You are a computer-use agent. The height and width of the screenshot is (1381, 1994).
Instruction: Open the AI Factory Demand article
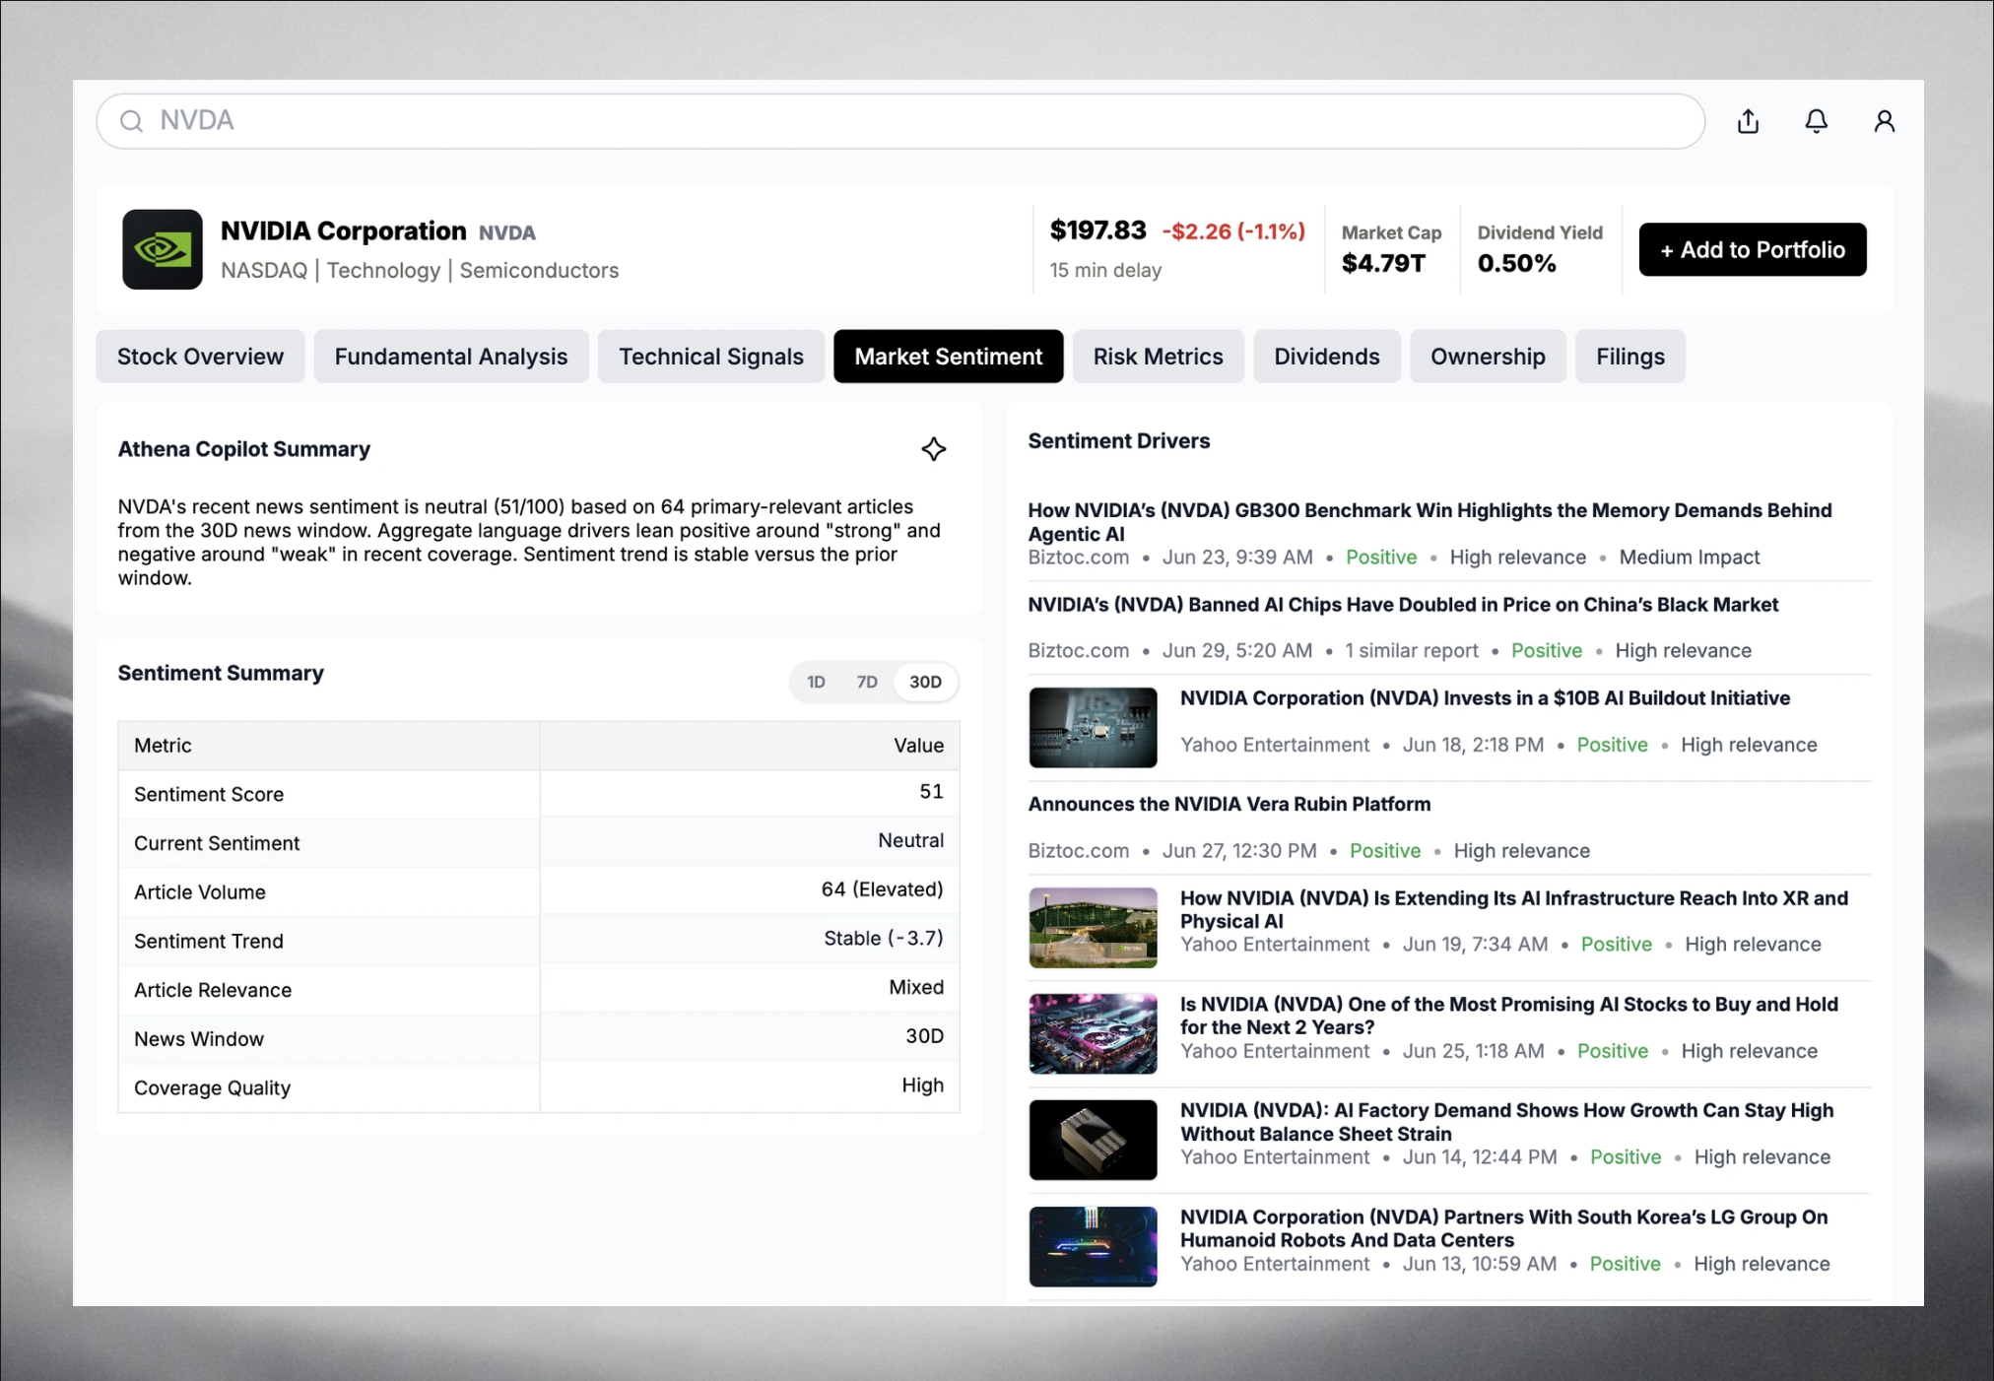(1507, 1122)
